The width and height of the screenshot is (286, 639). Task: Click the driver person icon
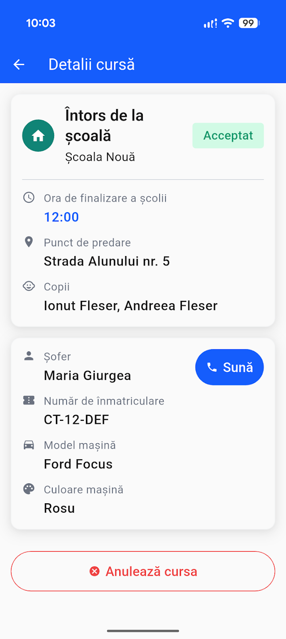pyautogui.click(x=29, y=356)
